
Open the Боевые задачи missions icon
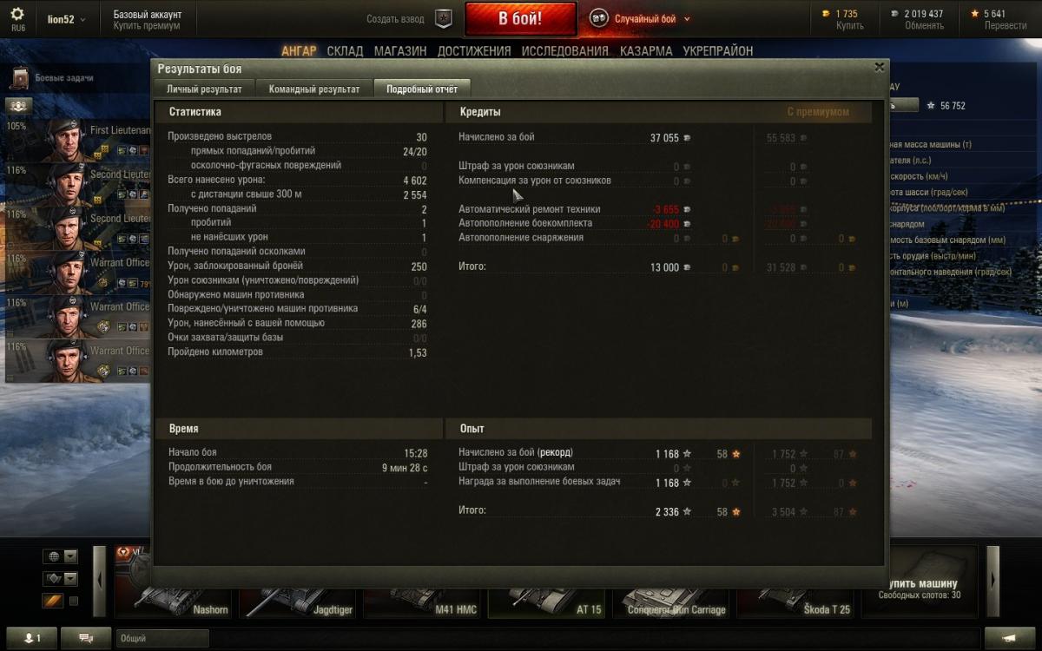point(19,78)
